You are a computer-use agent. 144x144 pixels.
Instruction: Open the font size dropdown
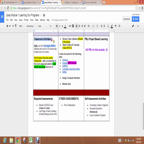52,26
